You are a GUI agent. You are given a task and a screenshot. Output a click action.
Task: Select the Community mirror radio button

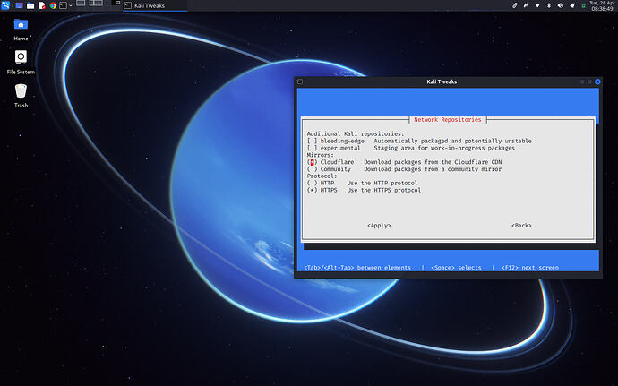click(x=313, y=169)
